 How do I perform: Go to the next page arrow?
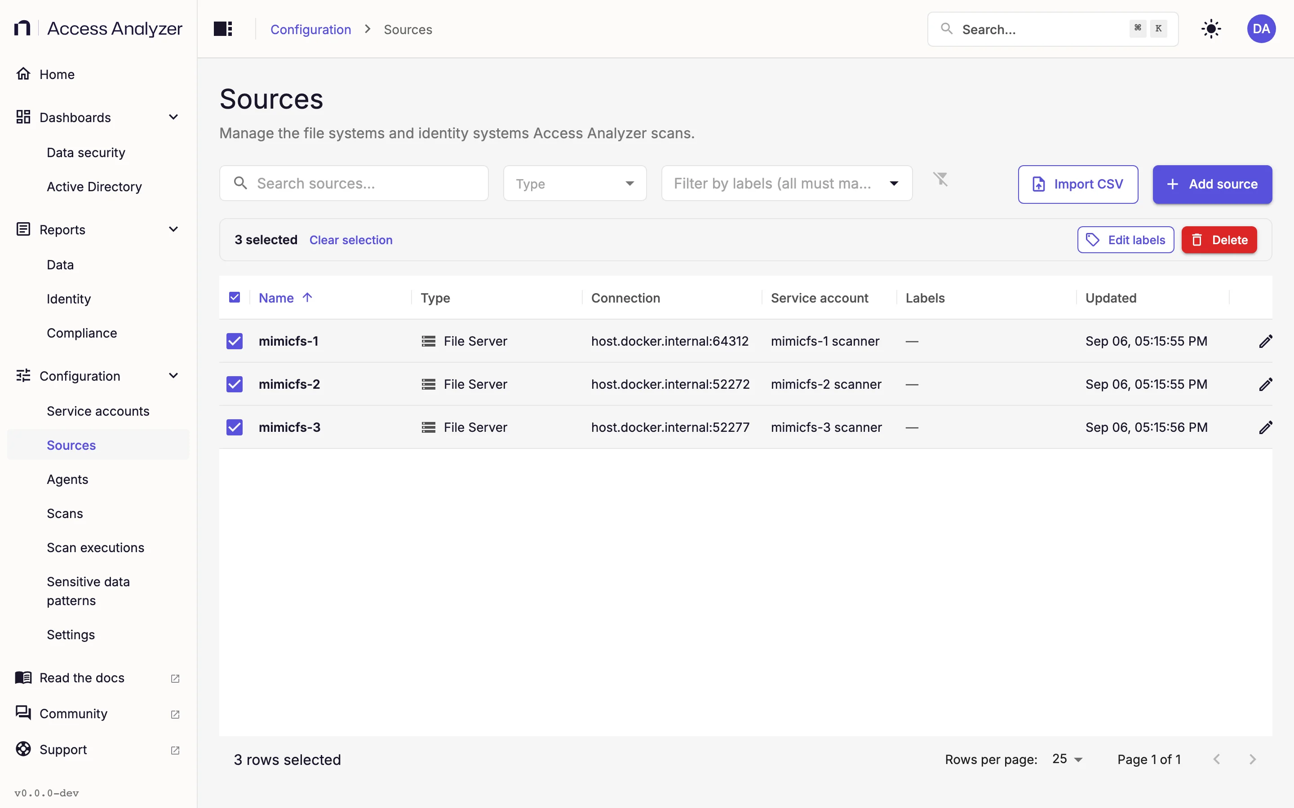1252,760
